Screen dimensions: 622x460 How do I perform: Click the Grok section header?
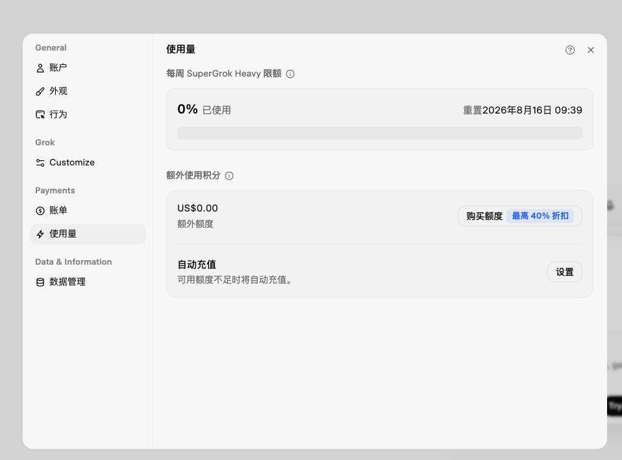45,142
